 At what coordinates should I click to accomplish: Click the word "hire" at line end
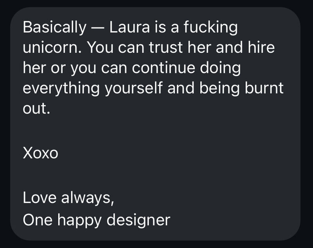tap(261, 47)
